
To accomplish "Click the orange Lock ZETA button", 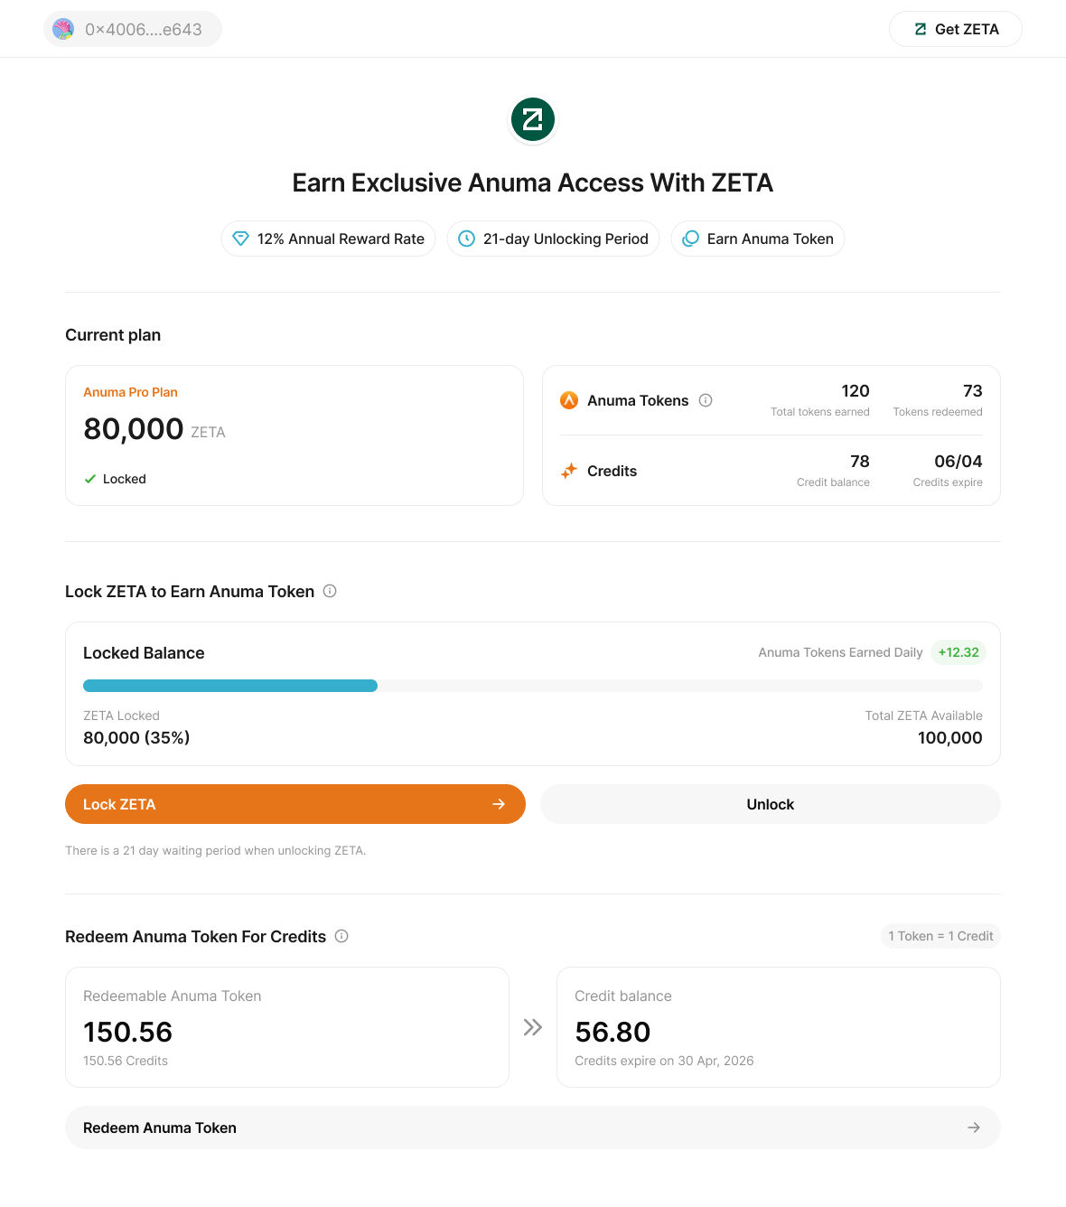I will [295, 804].
